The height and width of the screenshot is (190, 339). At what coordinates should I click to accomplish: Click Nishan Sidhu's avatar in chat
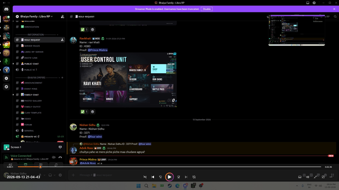[73, 127]
